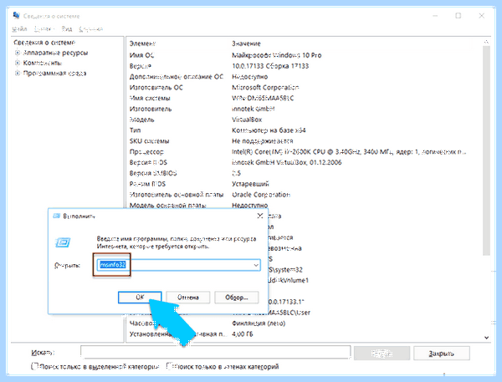Click the Искать search field
The height and width of the screenshot is (382, 502).
pos(216,353)
